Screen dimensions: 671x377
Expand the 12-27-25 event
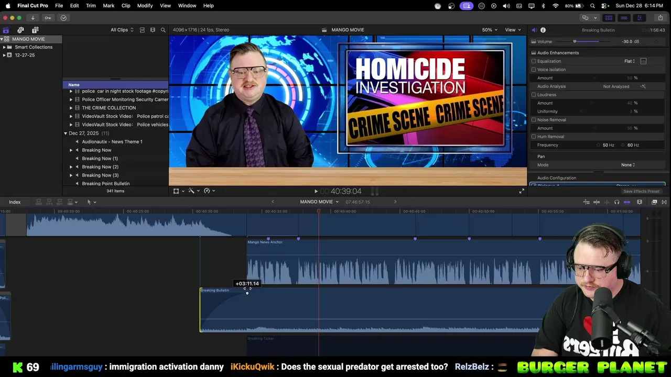click(x=4, y=55)
